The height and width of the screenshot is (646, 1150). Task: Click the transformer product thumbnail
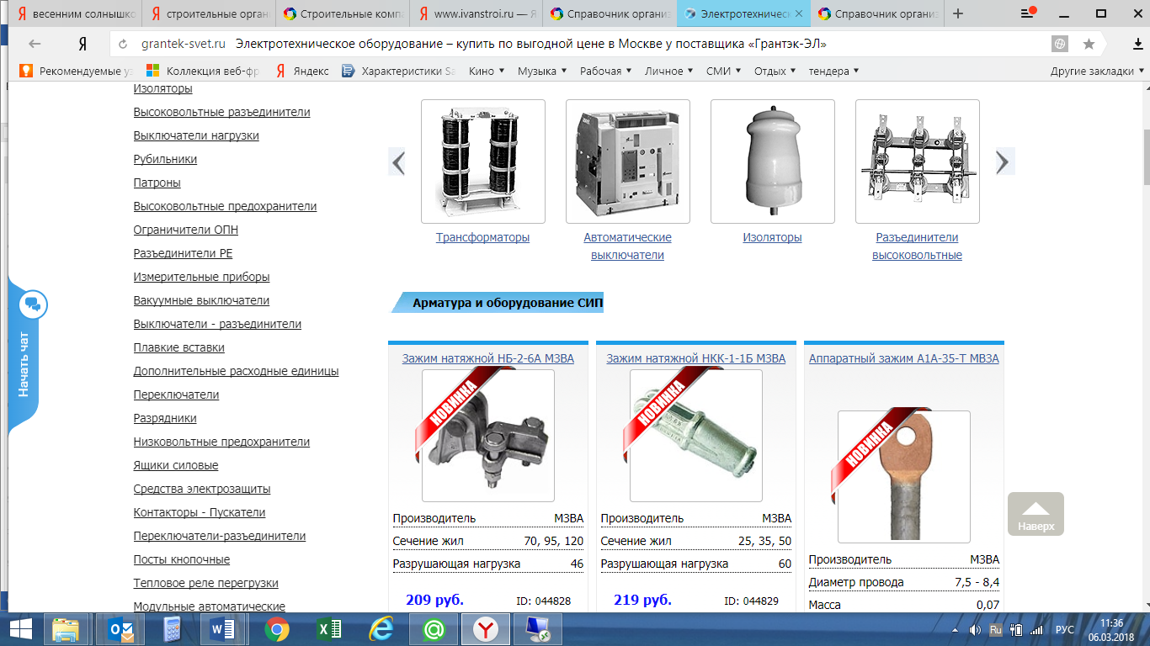tap(482, 161)
